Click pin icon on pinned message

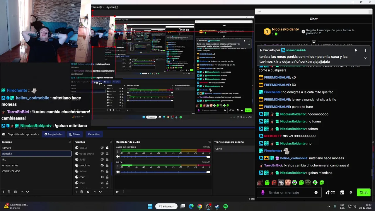356,50
